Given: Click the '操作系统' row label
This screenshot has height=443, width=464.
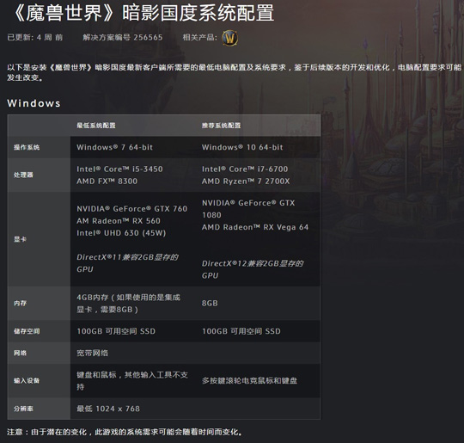Looking at the screenshot, I should pyautogui.click(x=27, y=147).
